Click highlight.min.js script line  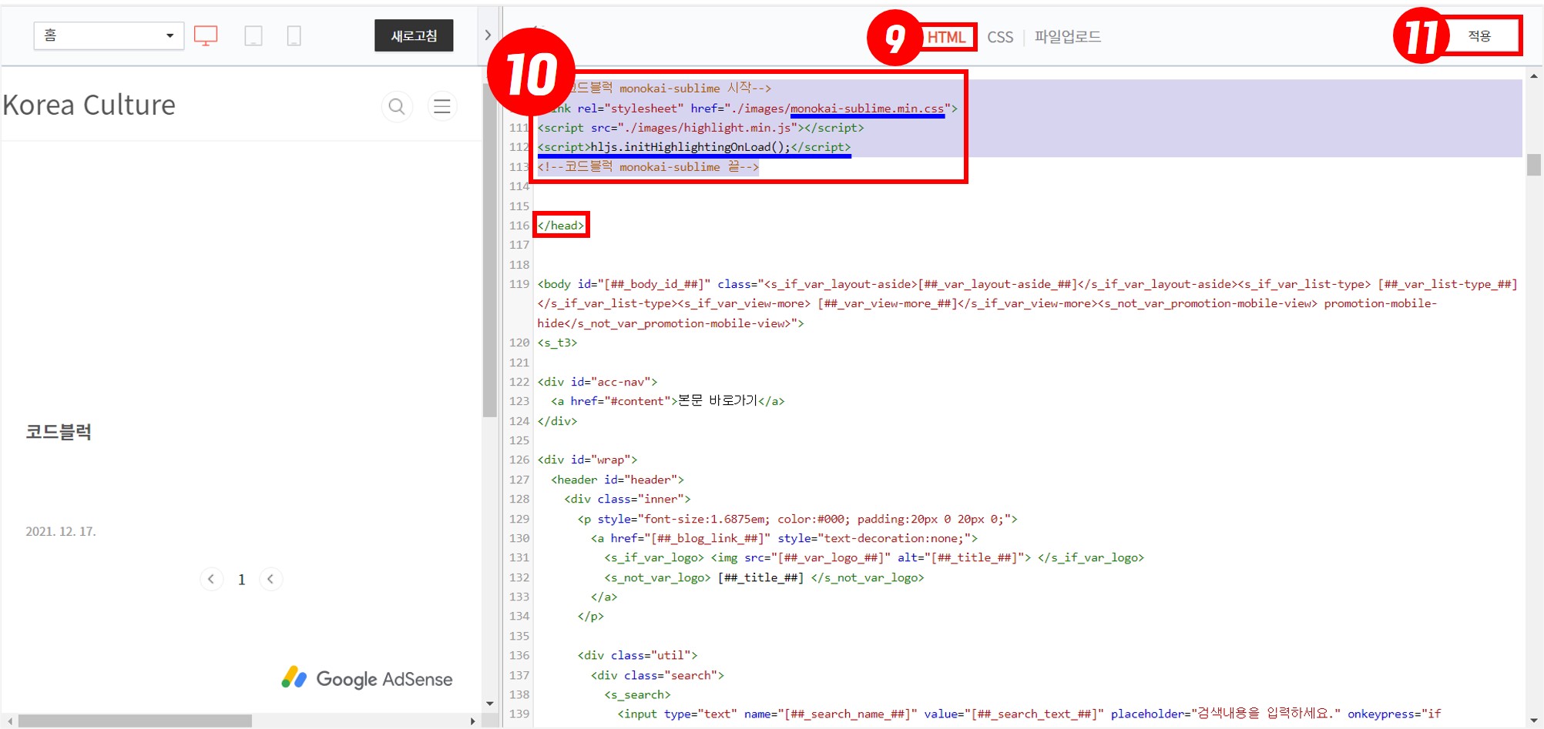[x=700, y=128]
